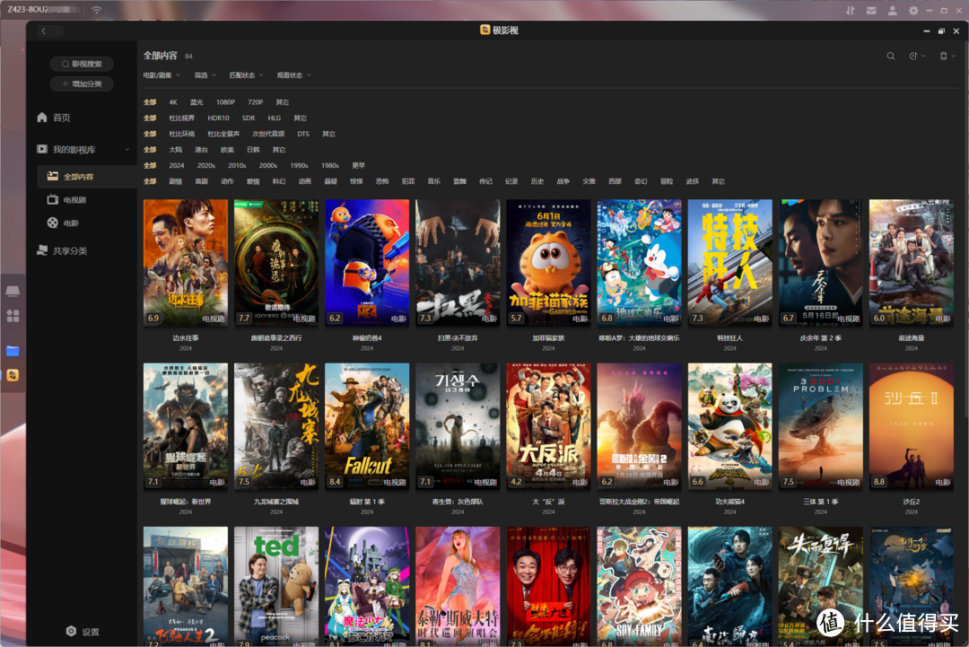Click the search magnifier icon at top right
Image resolution: width=969 pixels, height=647 pixels.
tap(891, 56)
